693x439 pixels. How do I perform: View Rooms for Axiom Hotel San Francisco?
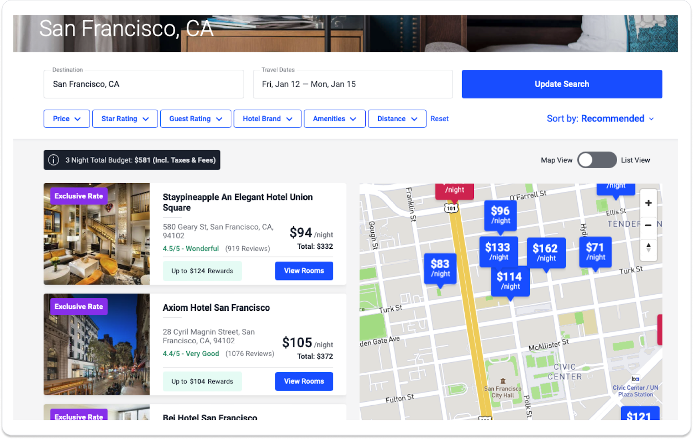coord(304,381)
